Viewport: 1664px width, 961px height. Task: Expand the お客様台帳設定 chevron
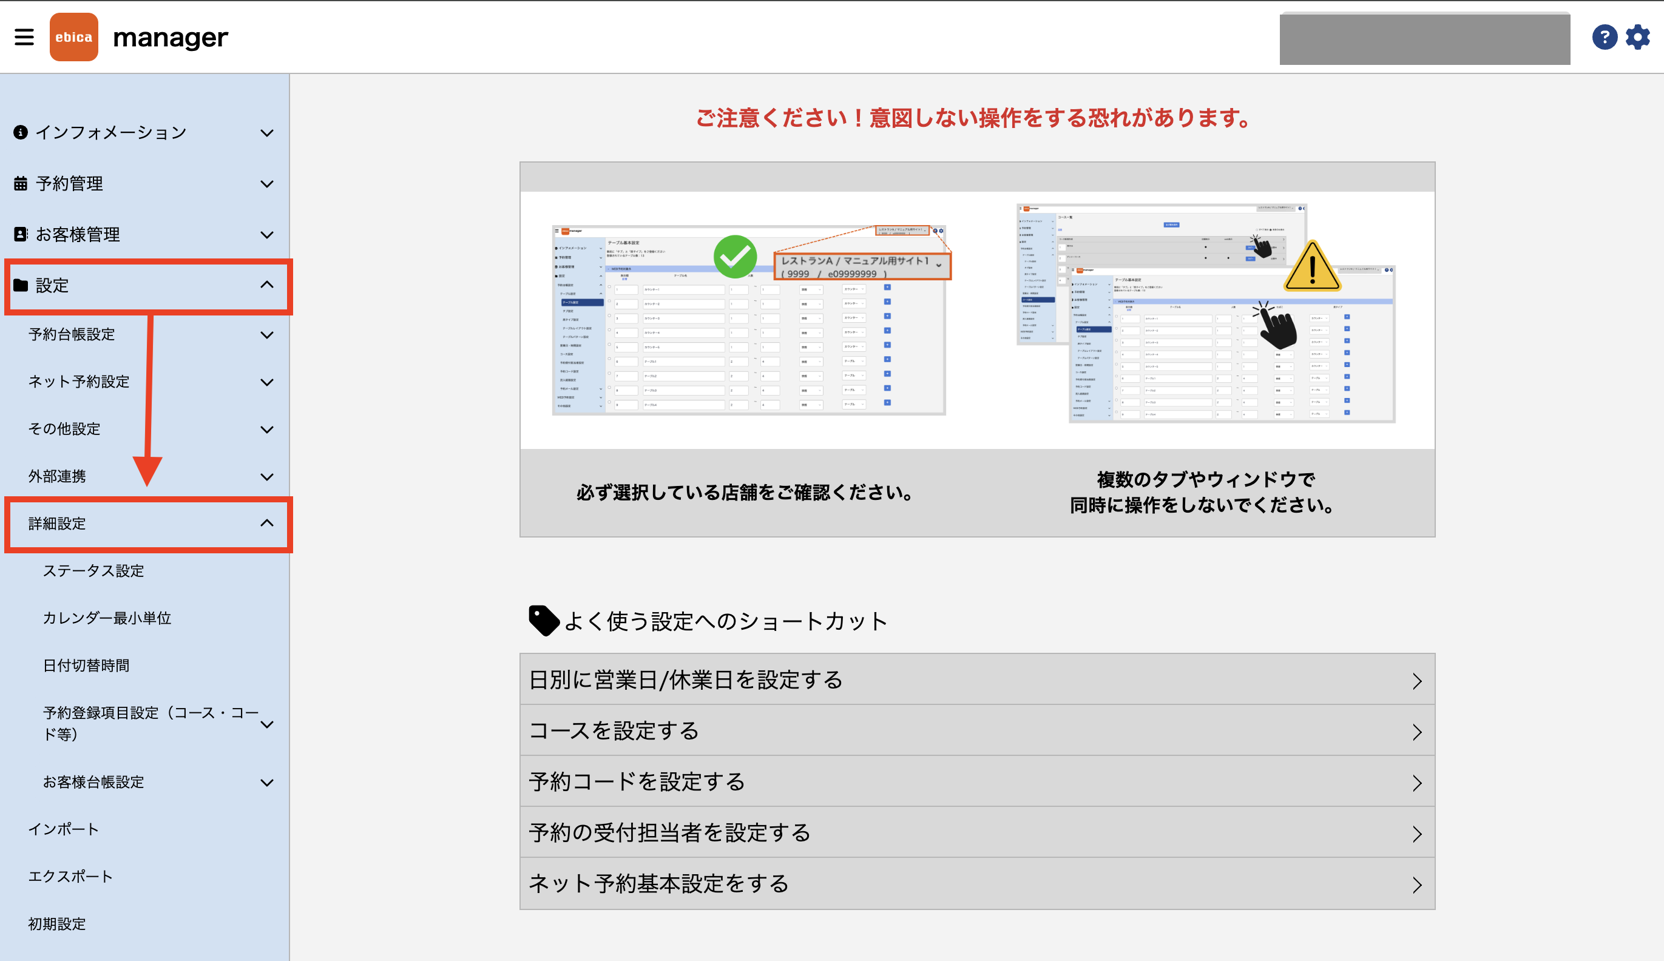(266, 783)
